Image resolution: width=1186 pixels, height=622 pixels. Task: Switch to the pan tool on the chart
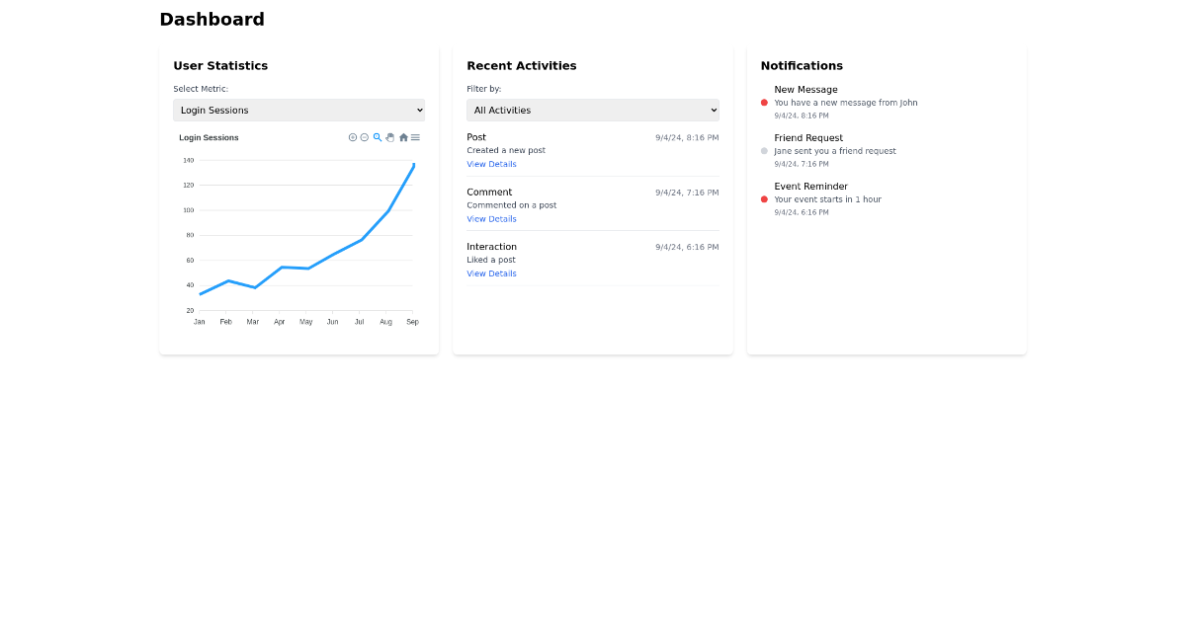click(389, 137)
